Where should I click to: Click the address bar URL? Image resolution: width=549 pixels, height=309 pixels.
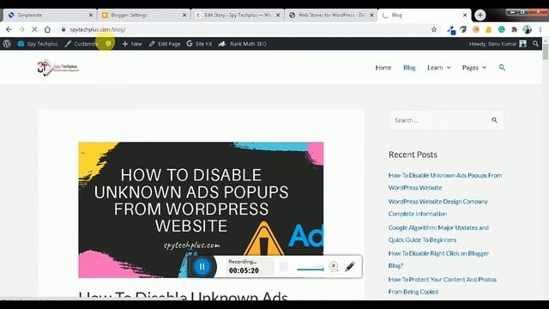coord(97,30)
